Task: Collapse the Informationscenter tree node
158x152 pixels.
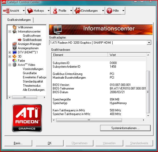Action: (10, 32)
